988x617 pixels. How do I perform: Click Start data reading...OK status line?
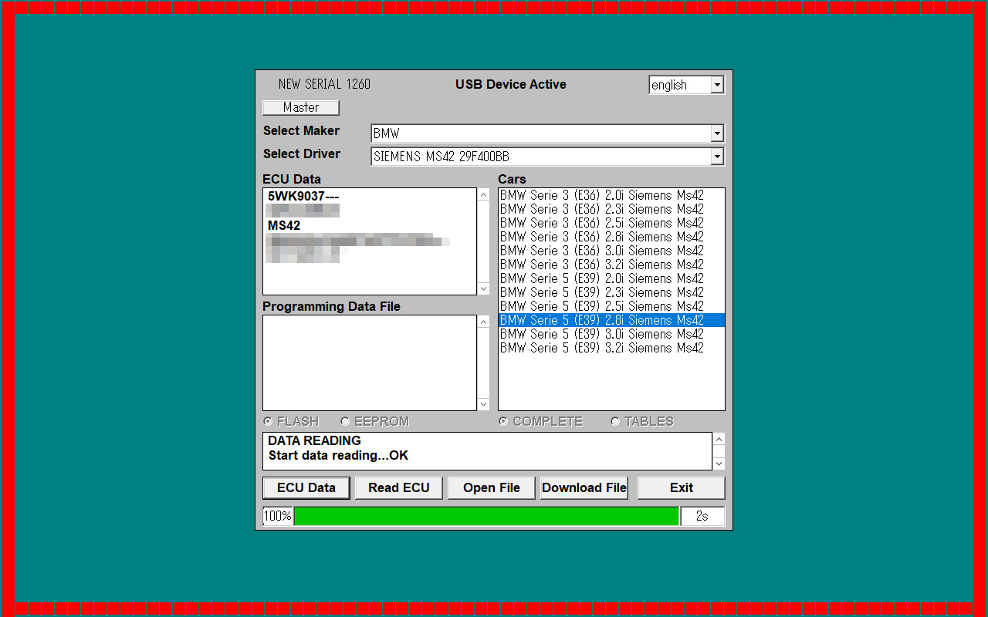pyautogui.click(x=338, y=455)
